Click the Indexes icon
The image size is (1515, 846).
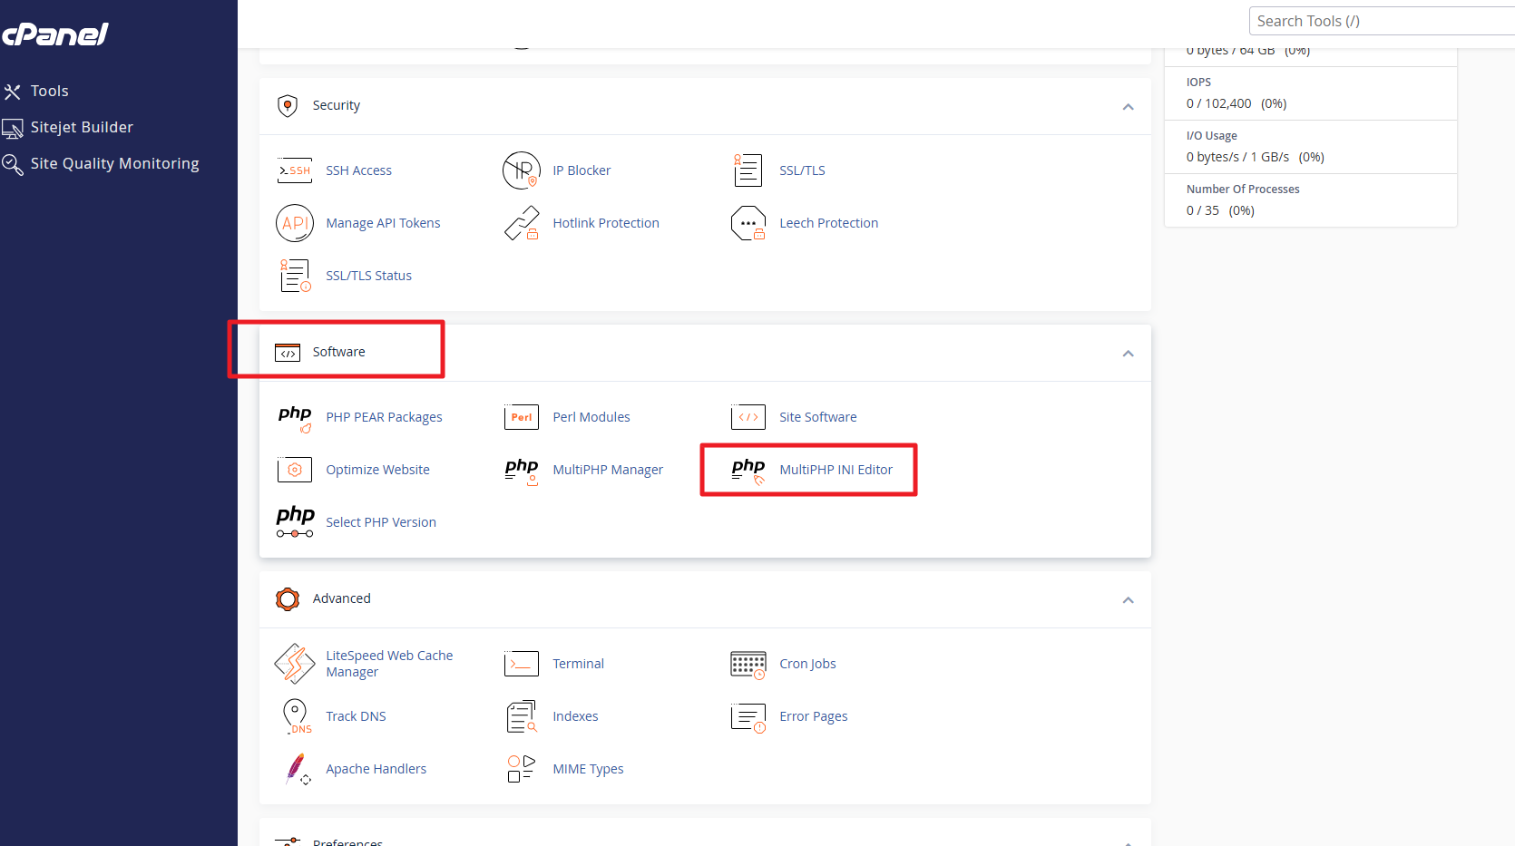[522, 716]
